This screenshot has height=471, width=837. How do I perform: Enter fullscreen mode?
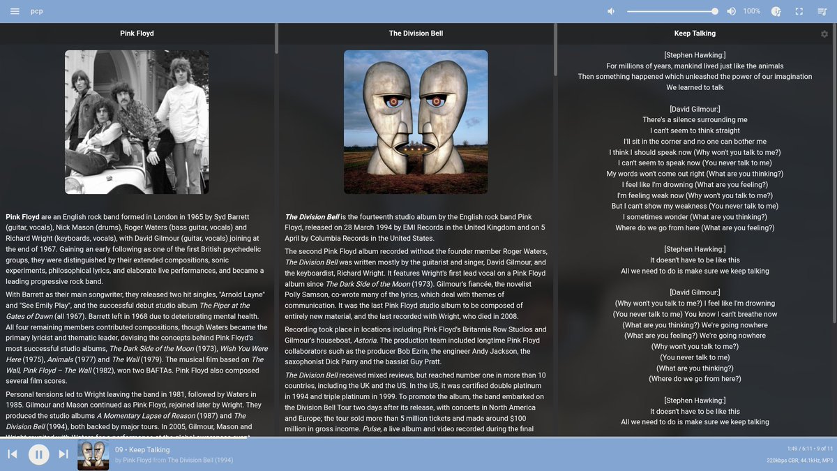(x=799, y=11)
